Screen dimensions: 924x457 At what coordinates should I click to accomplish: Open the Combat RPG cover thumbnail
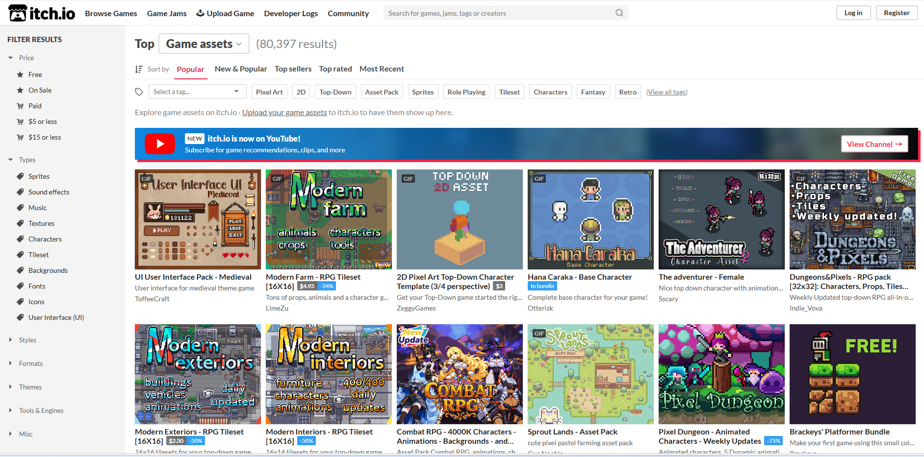460,374
